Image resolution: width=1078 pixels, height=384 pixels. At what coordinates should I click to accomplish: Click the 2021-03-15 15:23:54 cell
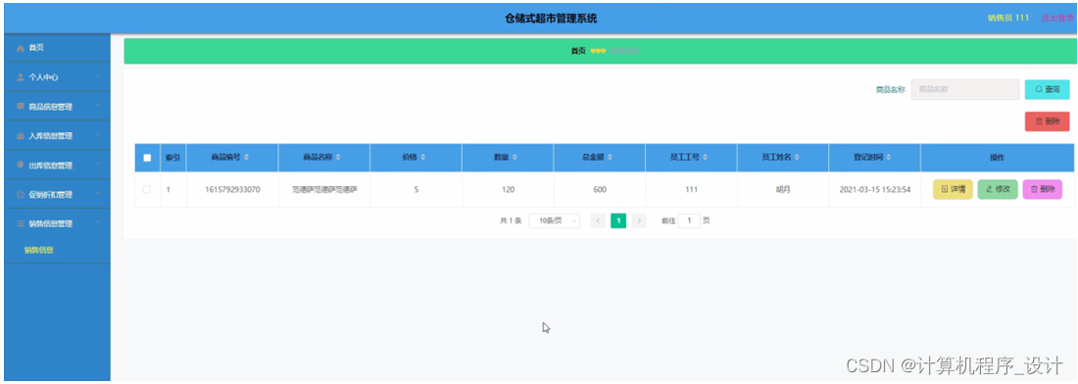[875, 190]
